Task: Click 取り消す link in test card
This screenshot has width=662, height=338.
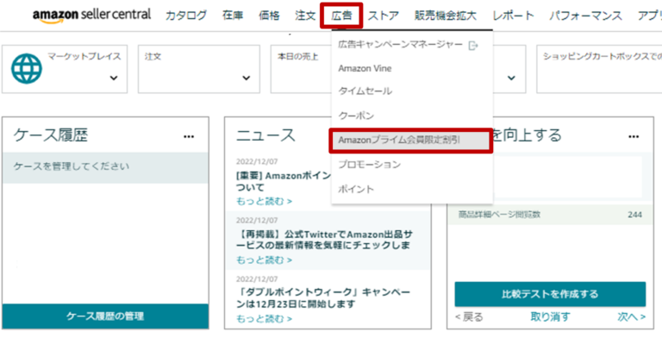Action: [550, 316]
